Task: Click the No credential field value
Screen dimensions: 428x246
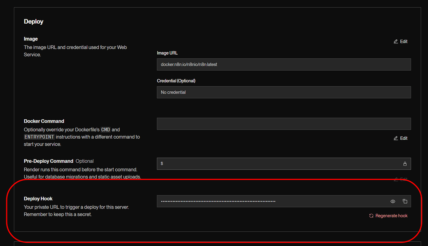Action: point(173,92)
